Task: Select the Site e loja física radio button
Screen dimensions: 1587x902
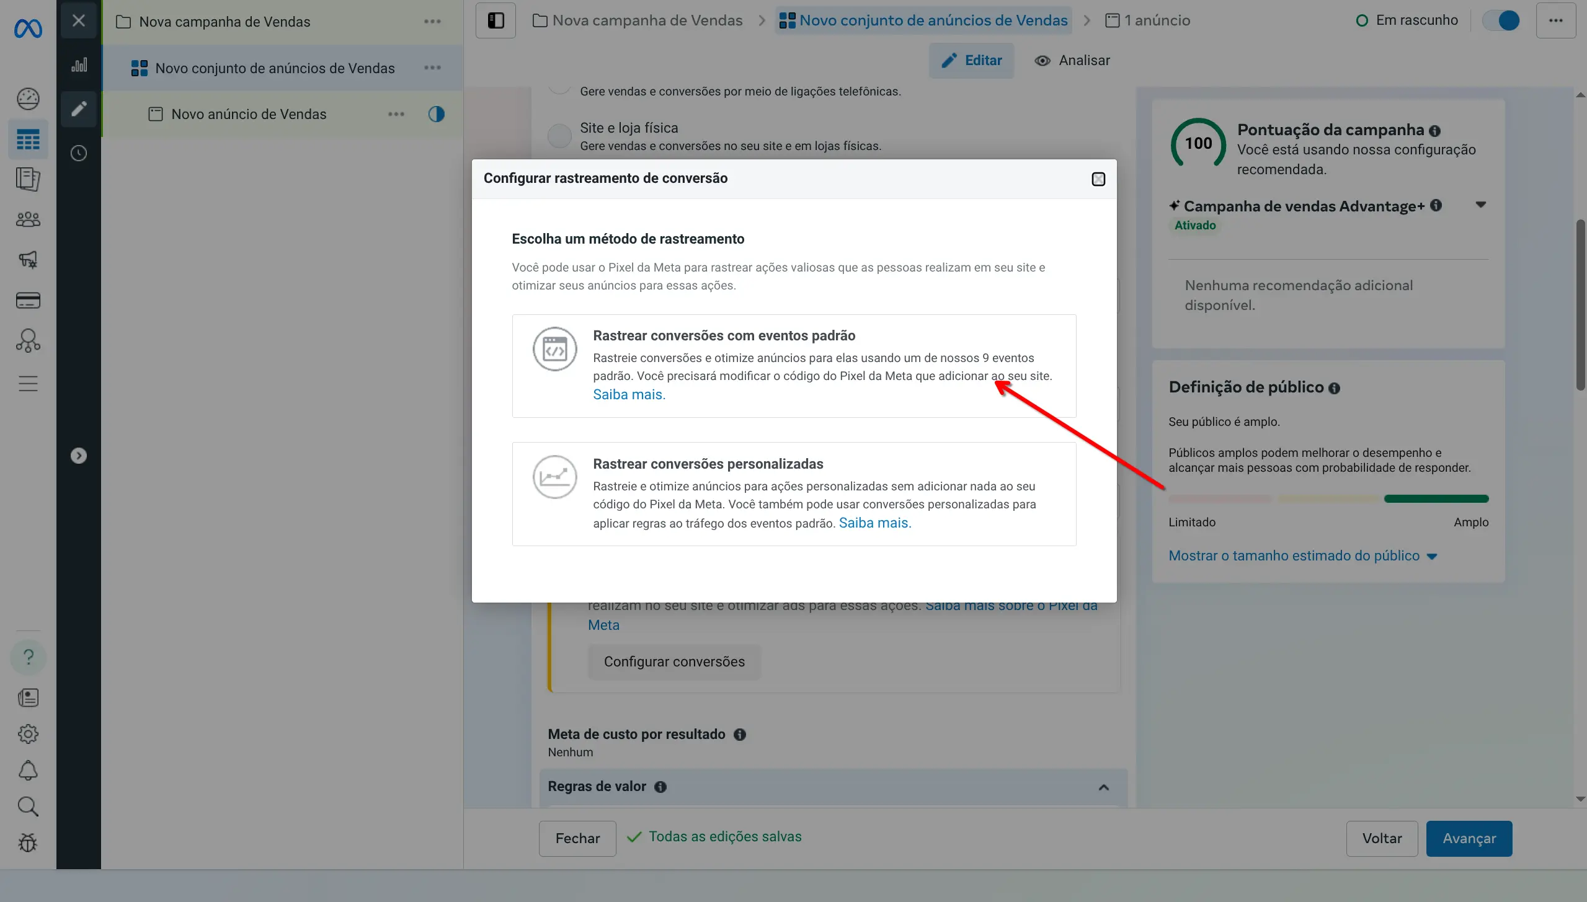Action: [x=559, y=136]
